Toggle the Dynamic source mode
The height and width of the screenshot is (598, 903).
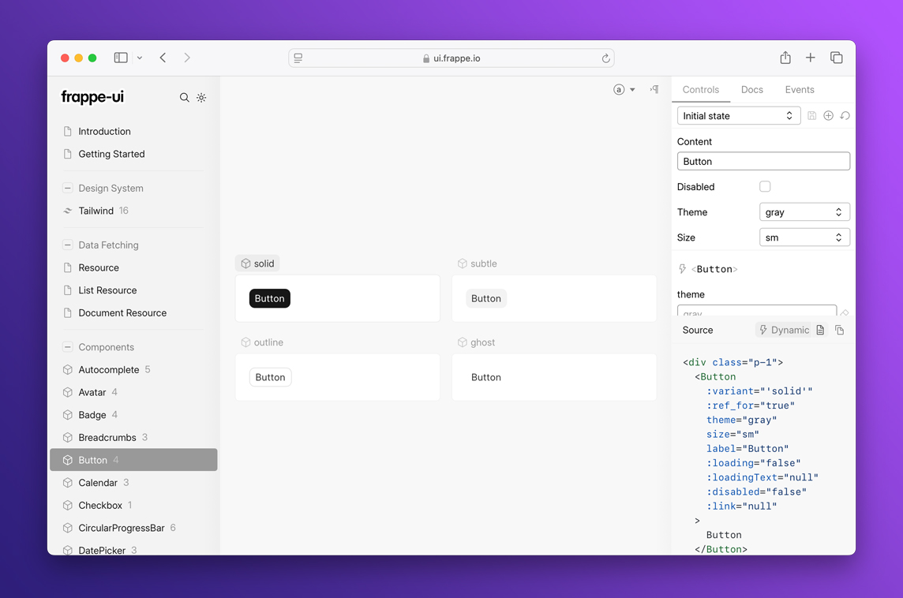[x=784, y=331]
